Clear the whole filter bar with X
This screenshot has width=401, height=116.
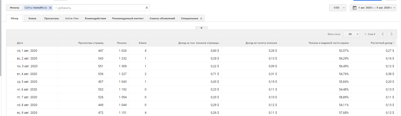[x=147, y=8]
